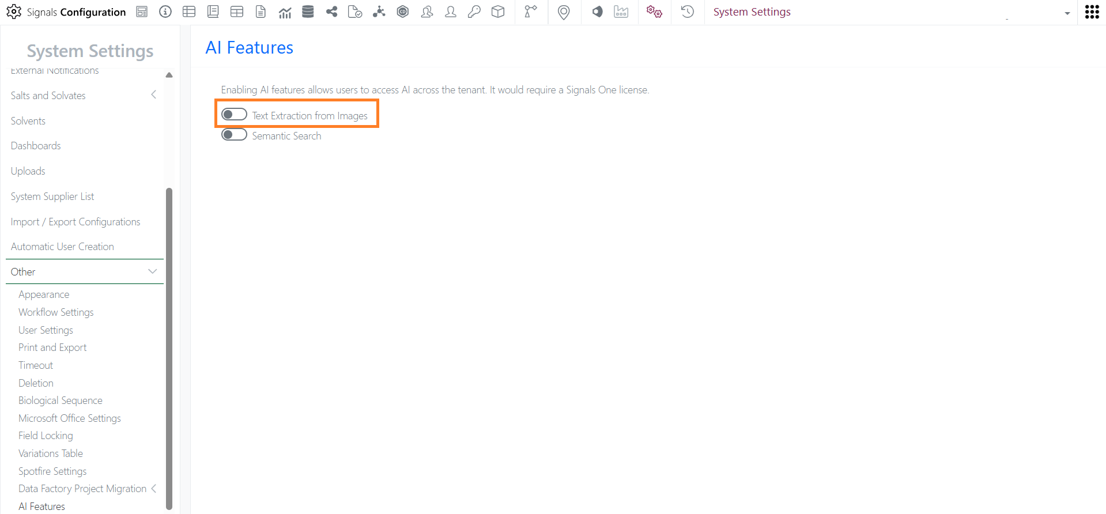Click the sidebar scroll-up arrow
Screen dimensions: 1106x514
169,75
